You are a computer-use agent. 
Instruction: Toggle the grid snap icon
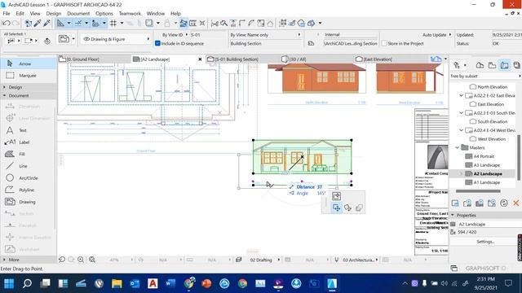coord(113,24)
